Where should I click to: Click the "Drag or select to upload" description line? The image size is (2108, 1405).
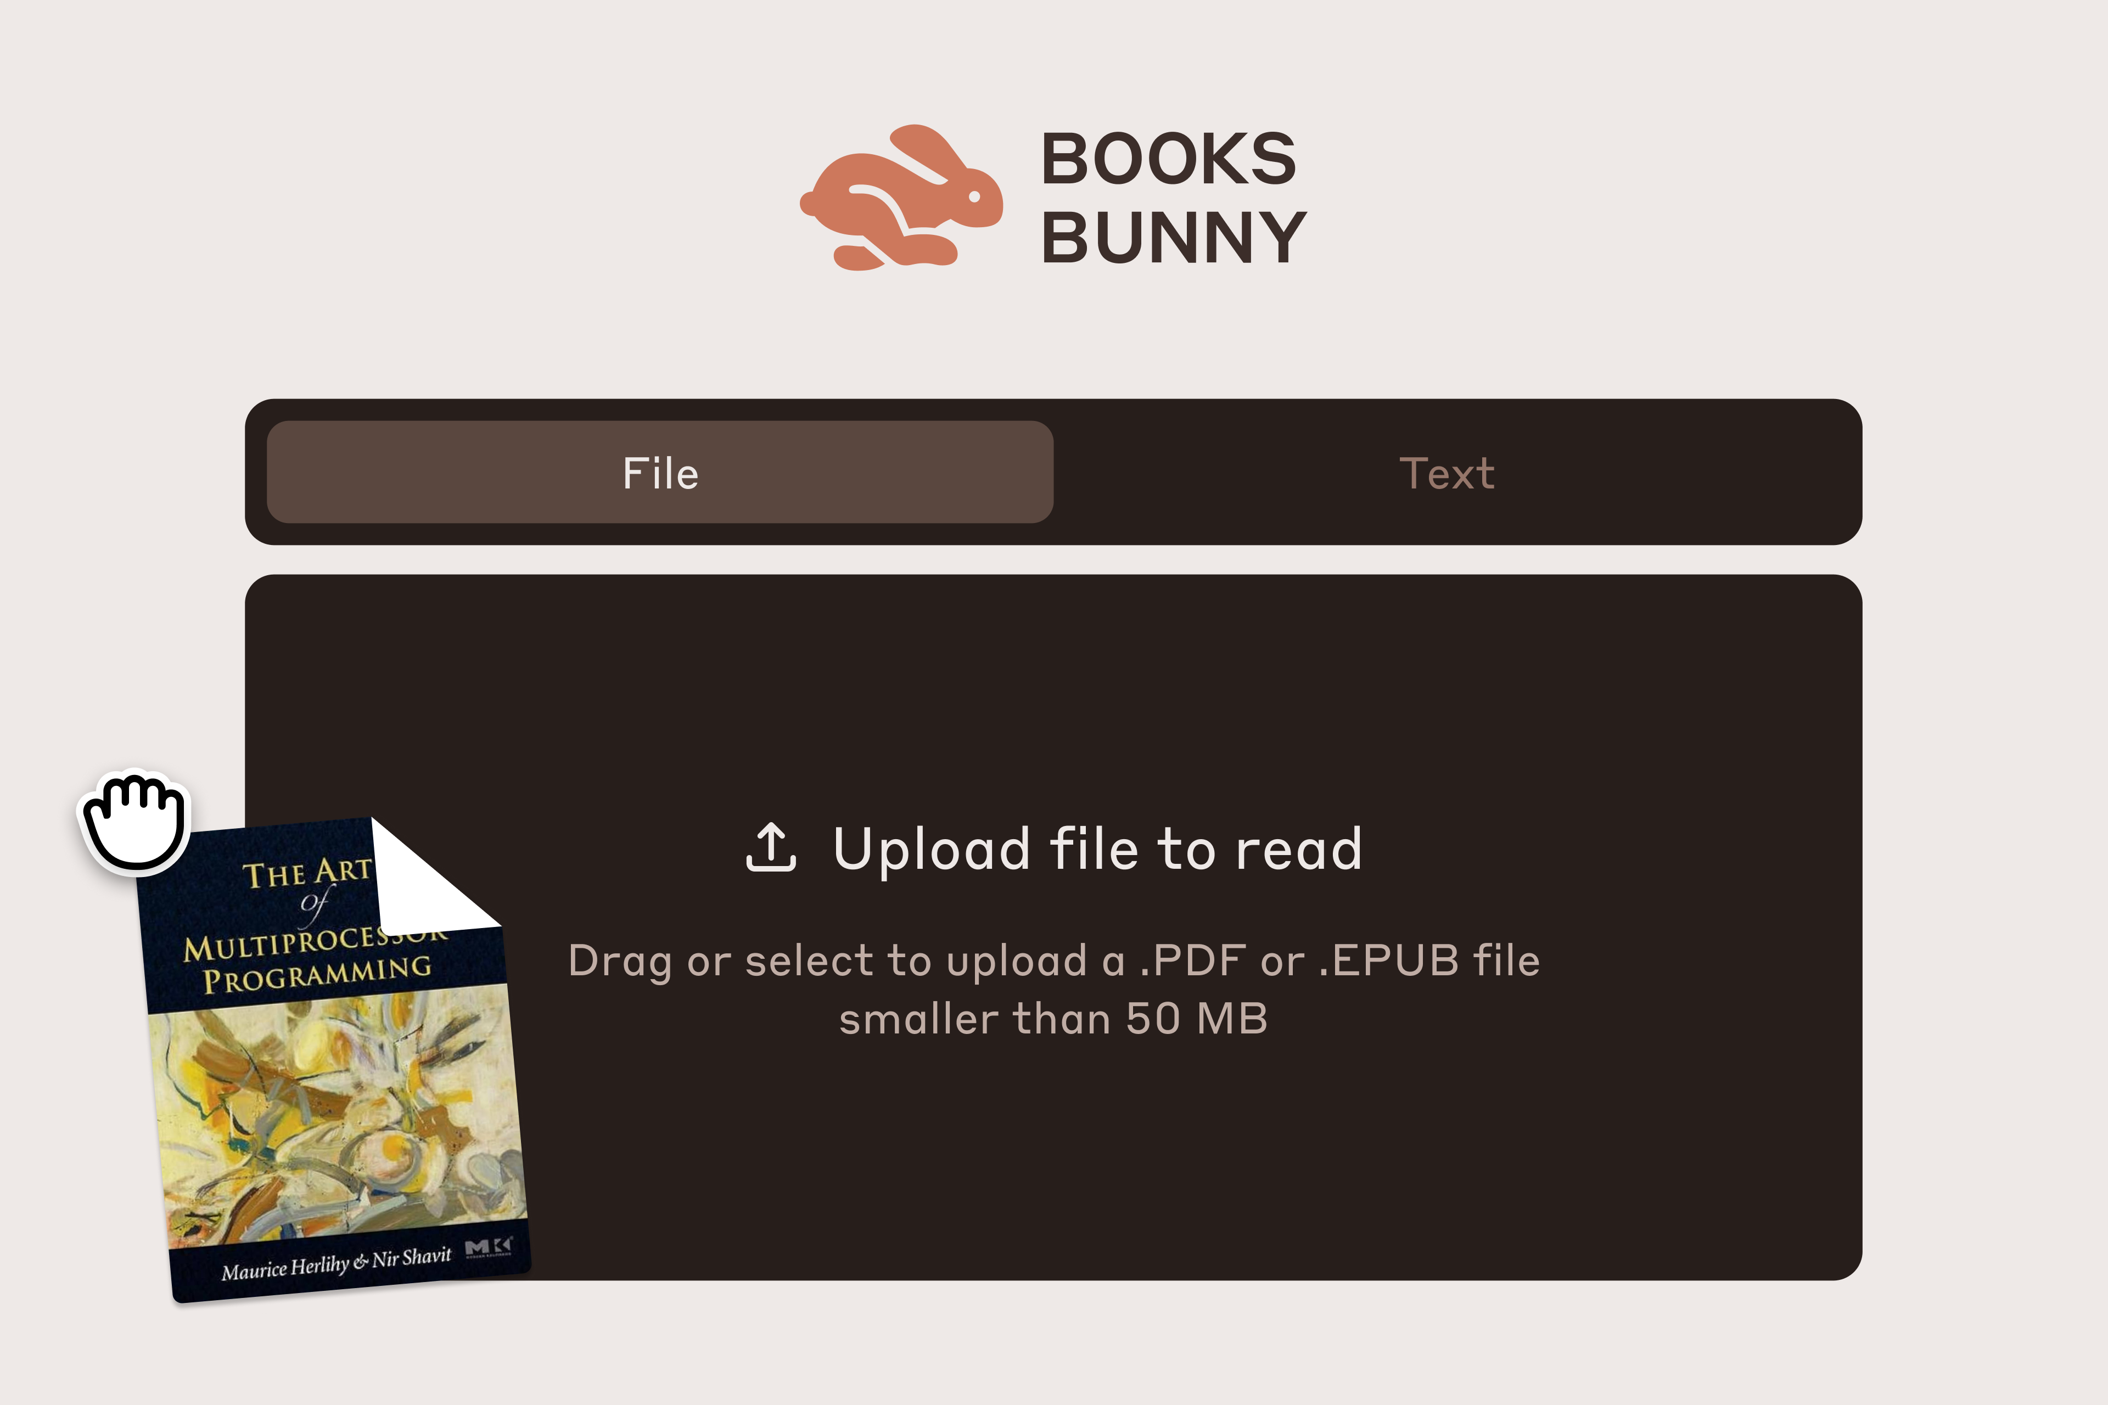coord(1054,962)
